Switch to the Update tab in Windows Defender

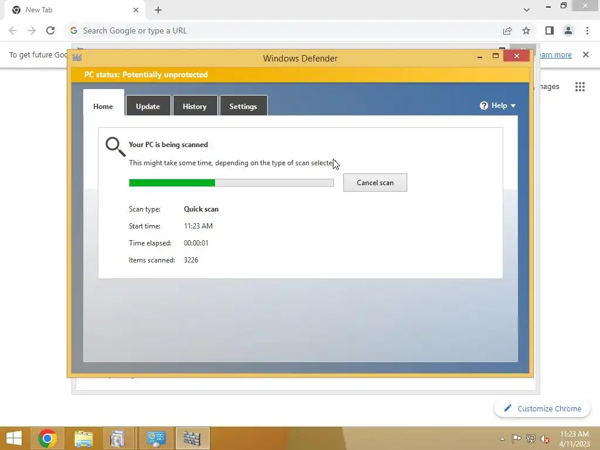pos(148,105)
